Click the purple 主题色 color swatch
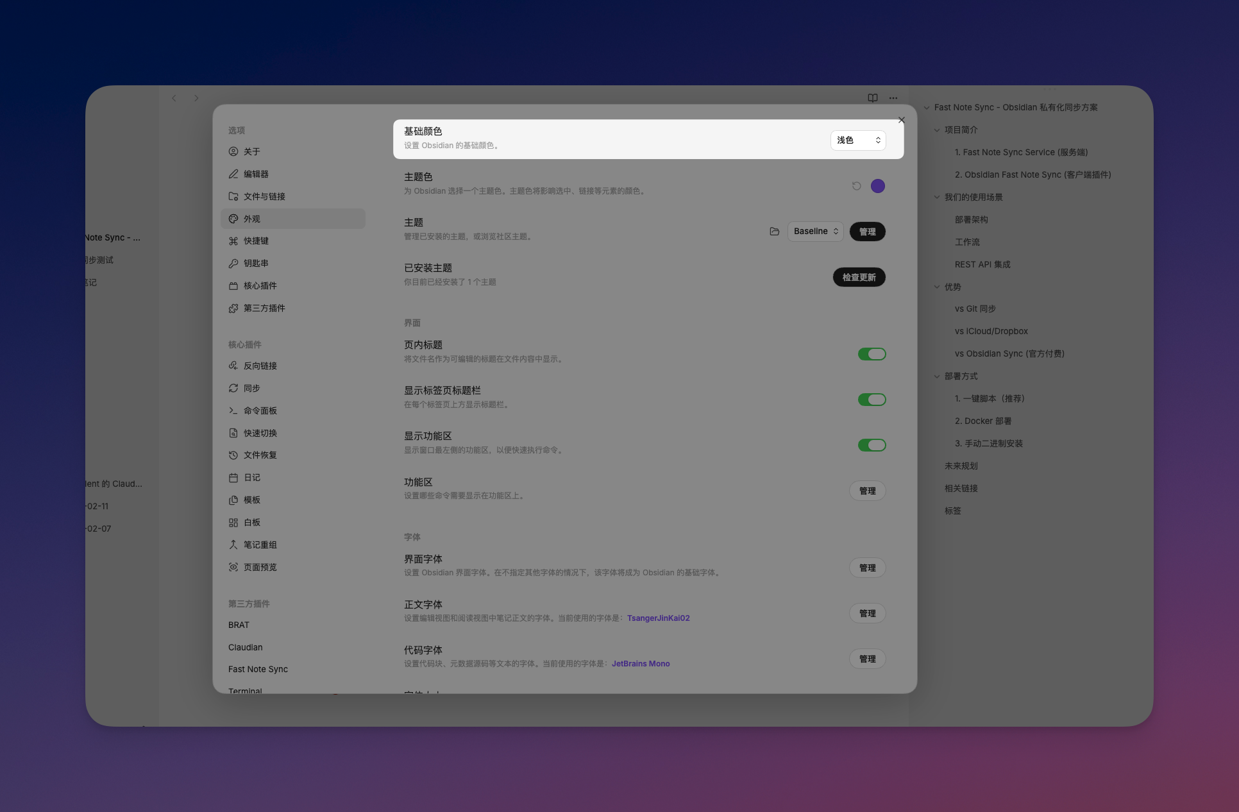The height and width of the screenshot is (812, 1239). [878, 185]
